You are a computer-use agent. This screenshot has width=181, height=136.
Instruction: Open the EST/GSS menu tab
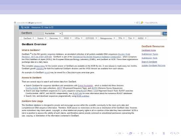click(x=91, y=38)
